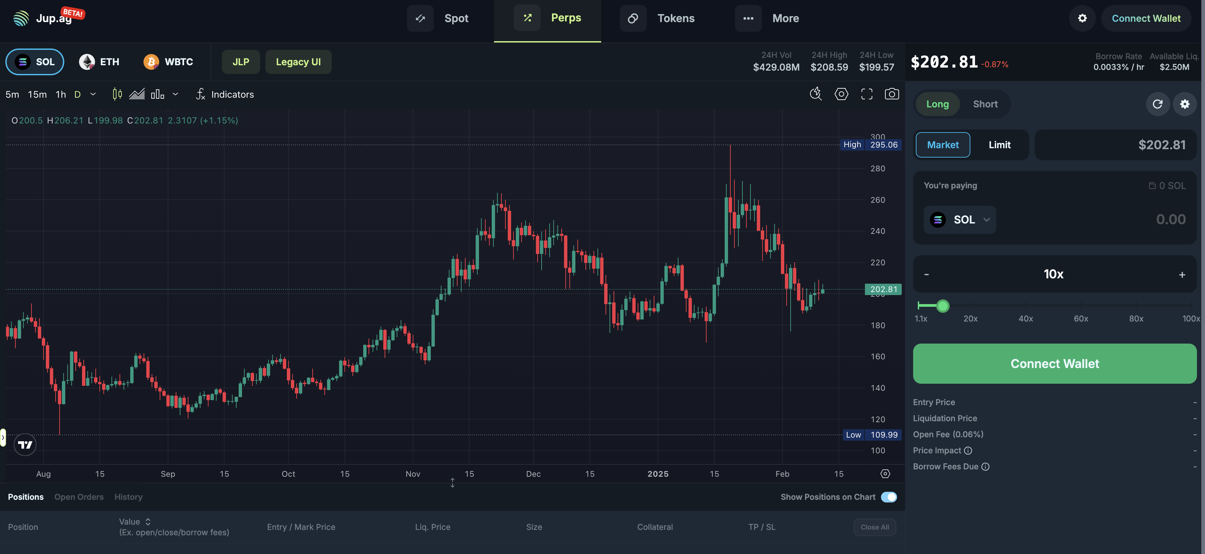Open the JLP button
The image size is (1205, 554).
click(x=240, y=62)
